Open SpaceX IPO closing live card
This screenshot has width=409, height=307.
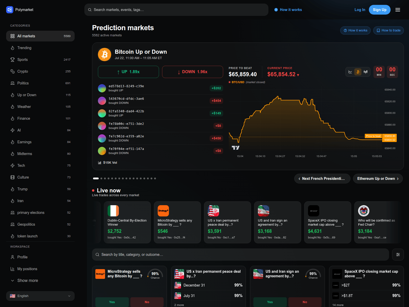tap(328, 222)
